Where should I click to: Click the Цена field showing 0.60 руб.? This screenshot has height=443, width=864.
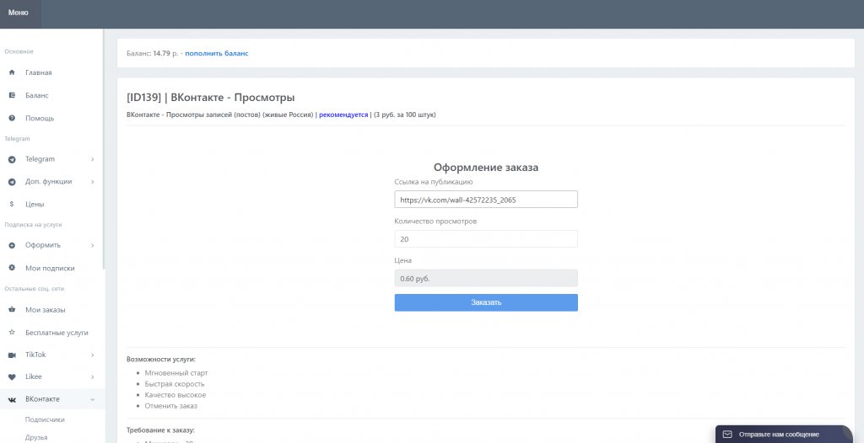[486, 278]
